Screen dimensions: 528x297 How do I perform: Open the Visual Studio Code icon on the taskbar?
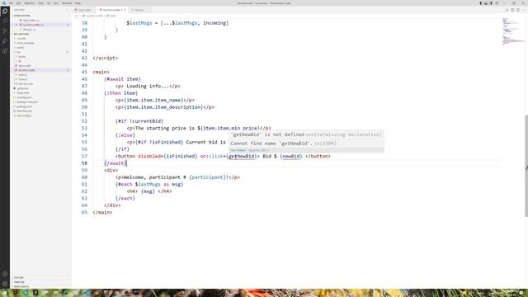(87, 293)
